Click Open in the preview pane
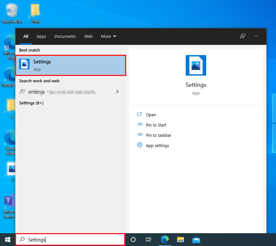 coord(151,115)
